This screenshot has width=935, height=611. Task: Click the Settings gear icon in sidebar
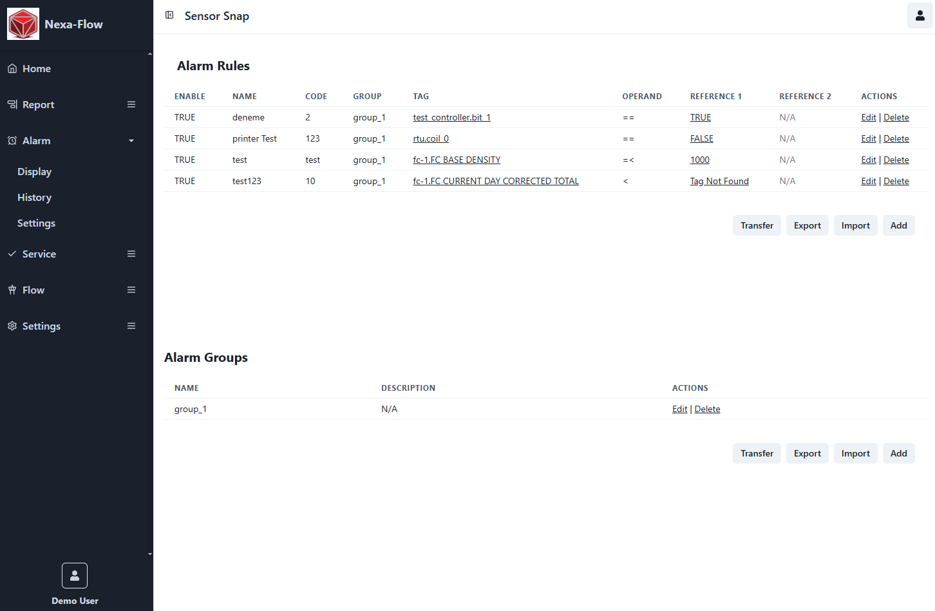coord(12,326)
